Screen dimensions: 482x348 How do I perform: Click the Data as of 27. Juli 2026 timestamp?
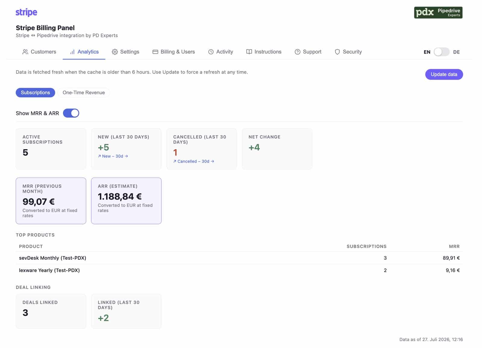click(x=431, y=339)
